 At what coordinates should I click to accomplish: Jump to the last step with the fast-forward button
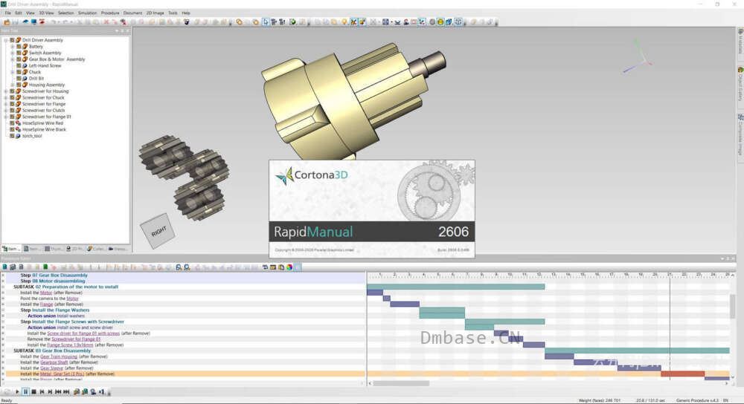coord(66,391)
